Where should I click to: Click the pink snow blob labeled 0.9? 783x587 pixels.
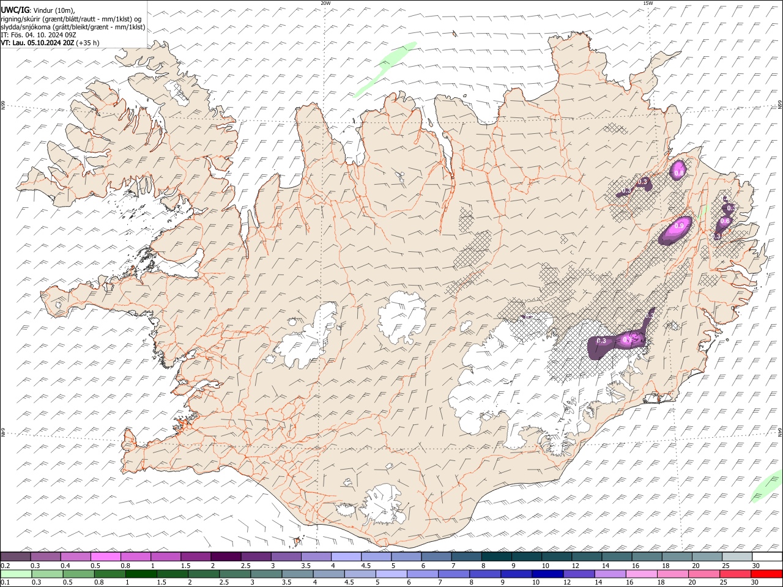[676, 230]
